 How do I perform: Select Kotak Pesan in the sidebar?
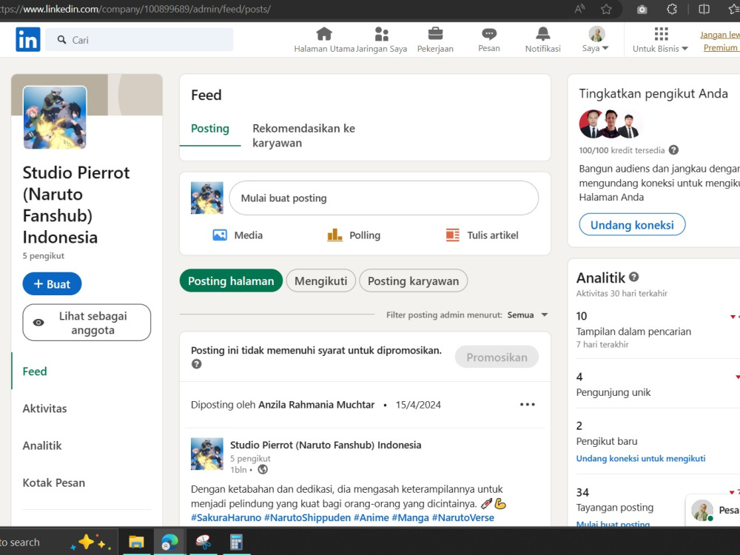(54, 482)
